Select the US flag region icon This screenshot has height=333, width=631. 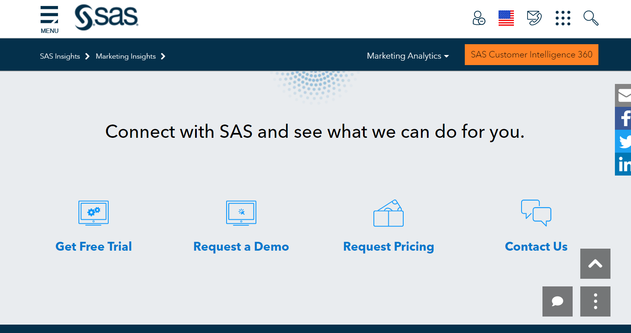click(x=506, y=18)
